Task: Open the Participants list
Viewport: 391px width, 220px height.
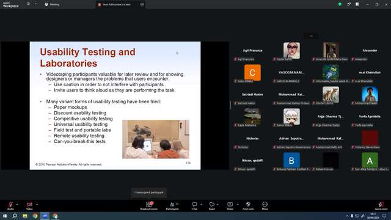Action: point(172,206)
